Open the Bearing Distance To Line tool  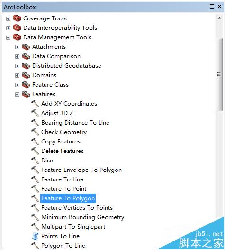click(75, 123)
